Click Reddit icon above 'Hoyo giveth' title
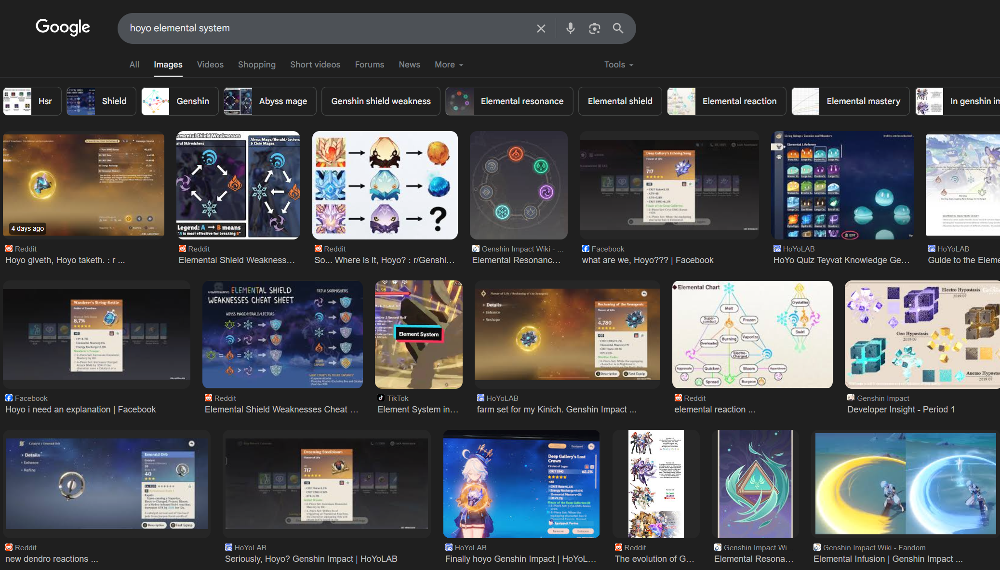The height and width of the screenshot is (570, 1000). [9, 249]
